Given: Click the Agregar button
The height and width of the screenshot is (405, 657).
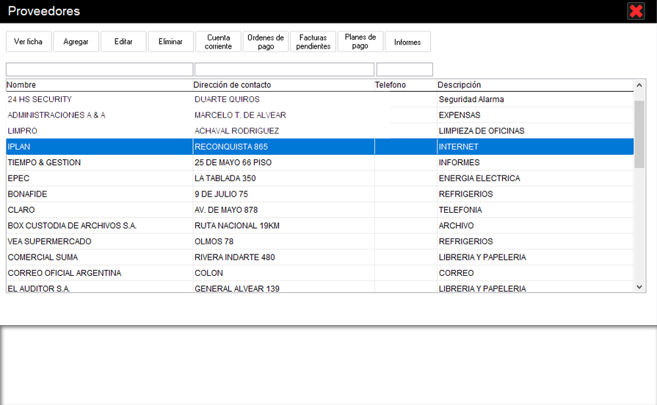Looking at the screenshot, I should tap(76, 42).
